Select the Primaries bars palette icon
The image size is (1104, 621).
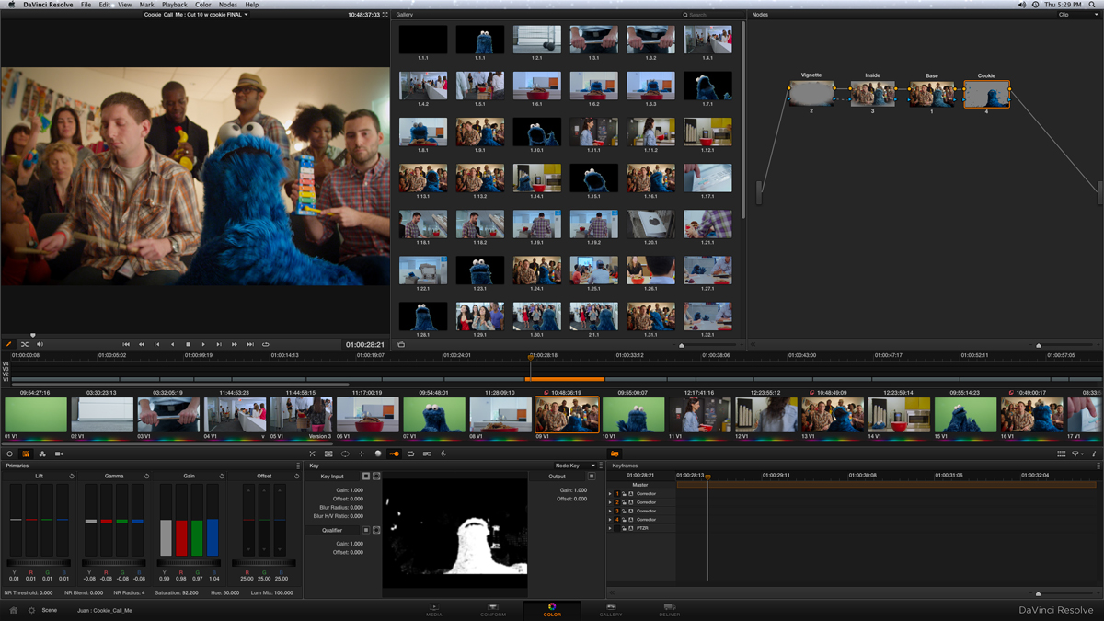pyautogui.click(x=26, y=454)
